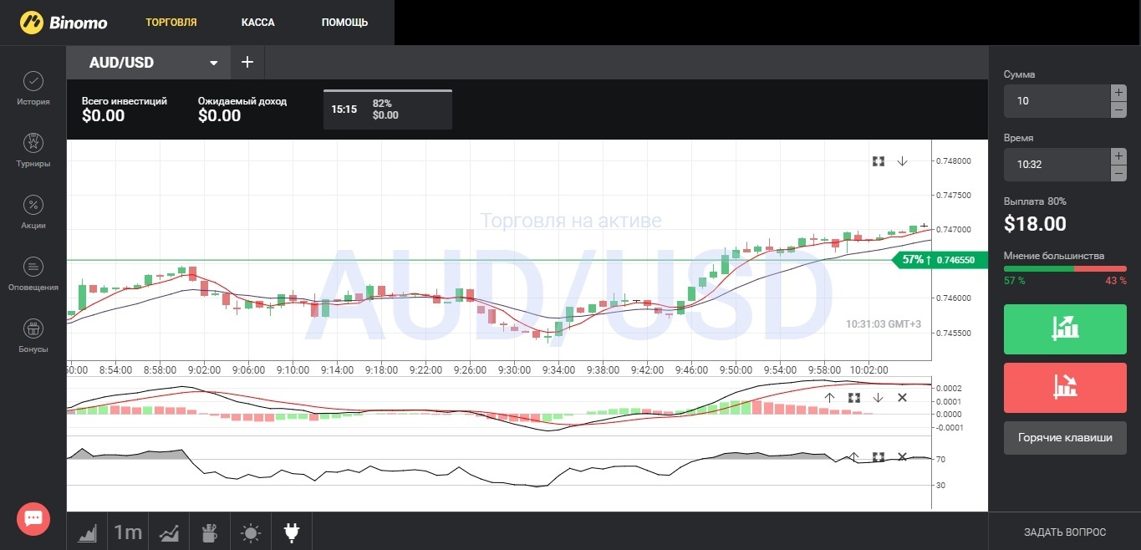The height and width of the screenshot is (550, 1141).
Task: Expand the AUD/USD asset dropdown
Action: [214, 63]
